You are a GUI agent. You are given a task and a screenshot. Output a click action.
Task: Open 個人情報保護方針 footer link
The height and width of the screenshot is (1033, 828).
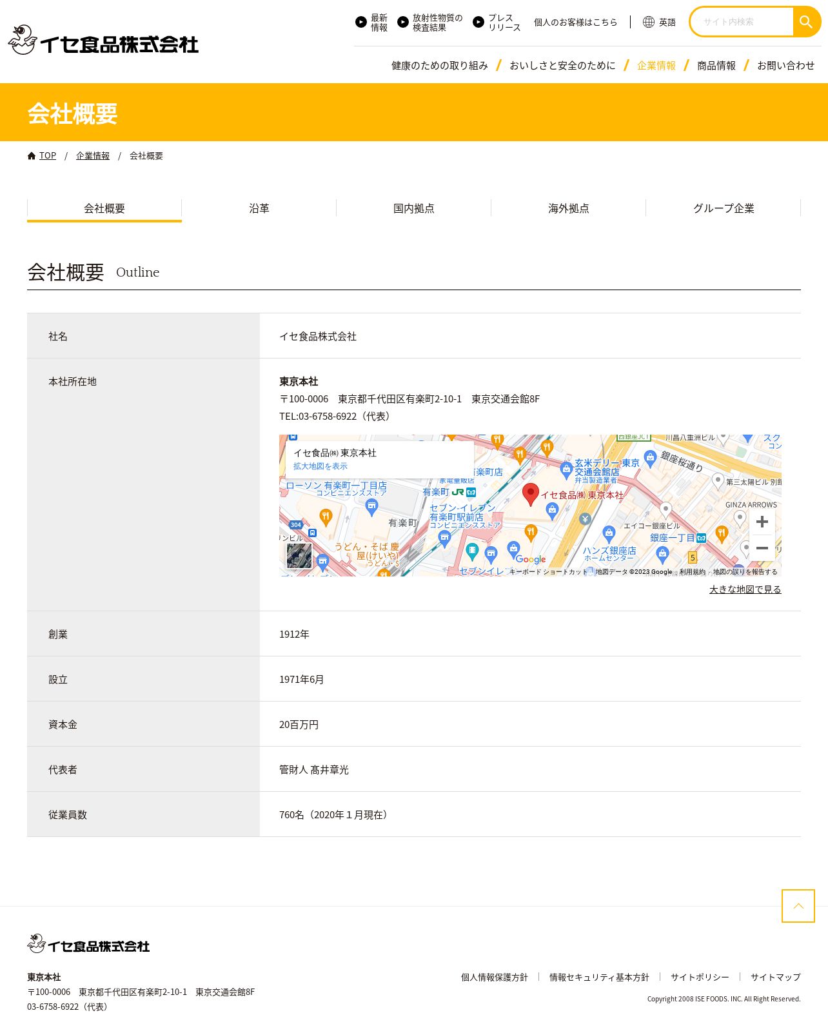[495, 978]
